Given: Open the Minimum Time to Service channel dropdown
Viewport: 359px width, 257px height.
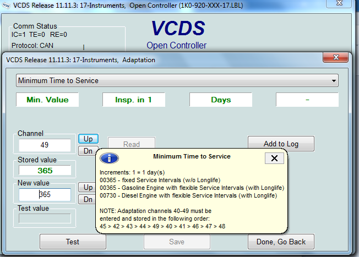Looking at the screenshot, I should point(177,80).
